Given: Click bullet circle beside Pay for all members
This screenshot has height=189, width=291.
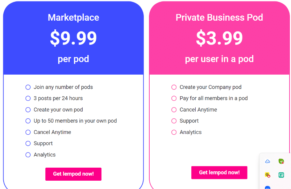Looking at the screenshot, I should click(174, 98).
